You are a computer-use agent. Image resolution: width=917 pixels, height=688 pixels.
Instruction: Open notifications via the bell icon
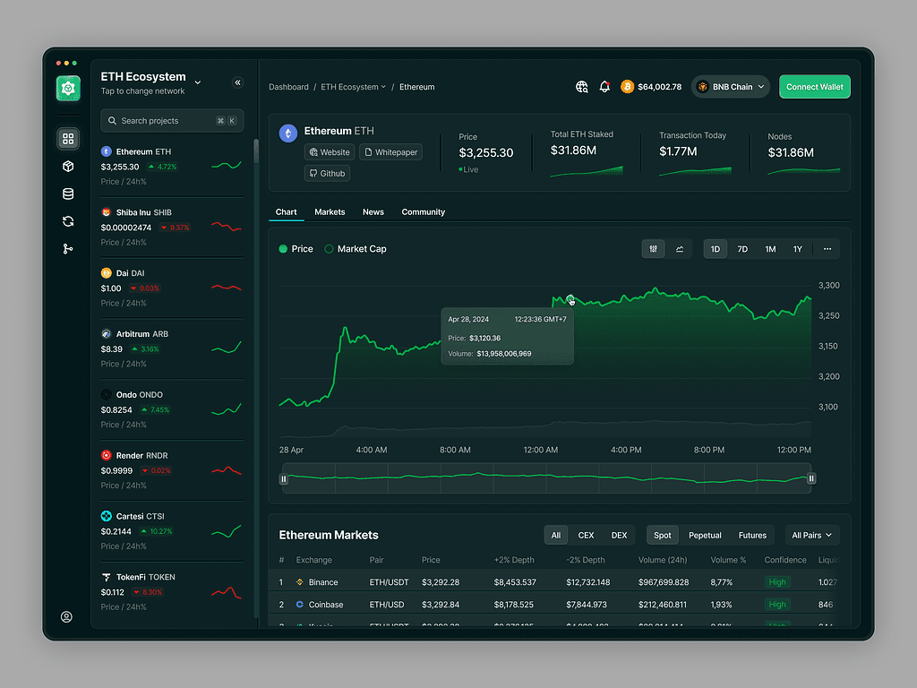(x=604, y=87)
